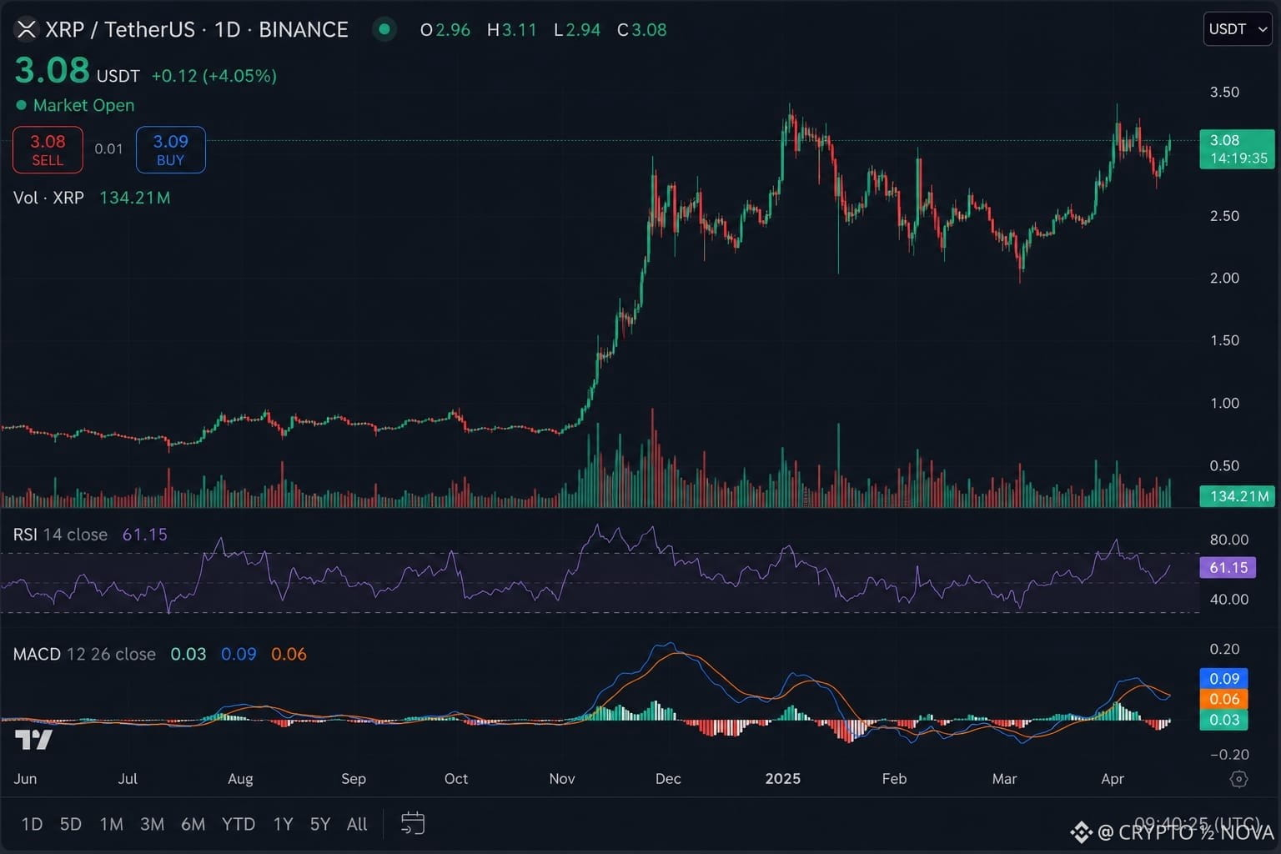Open the USDT currency dropdown
Image resolution: width=1281 pixels, height=854 pixels.
point(1238,29)
